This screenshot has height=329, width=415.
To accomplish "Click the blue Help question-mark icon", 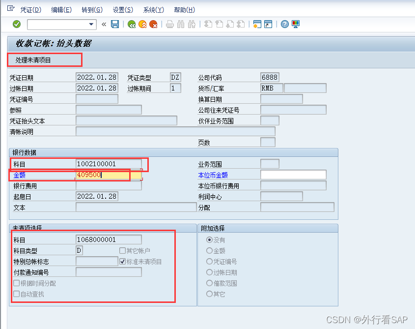I will coord(285,24).
